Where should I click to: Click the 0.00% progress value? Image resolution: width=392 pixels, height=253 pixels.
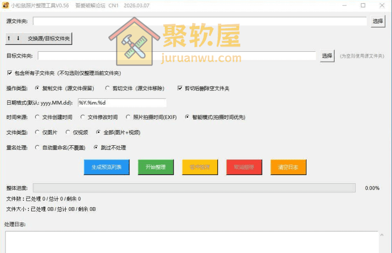click(372, 188)
